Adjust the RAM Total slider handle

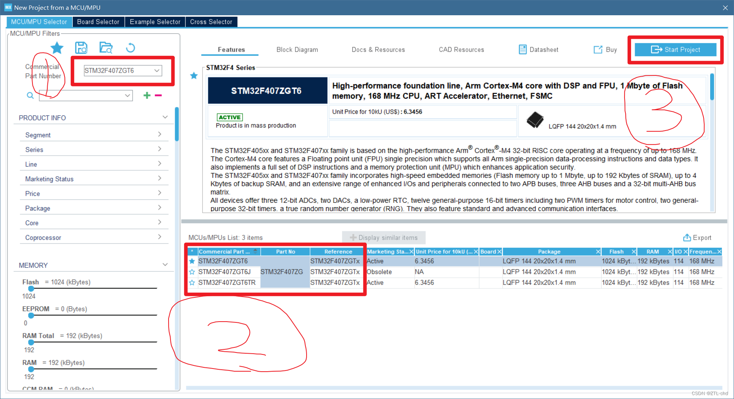coord(31,342)
